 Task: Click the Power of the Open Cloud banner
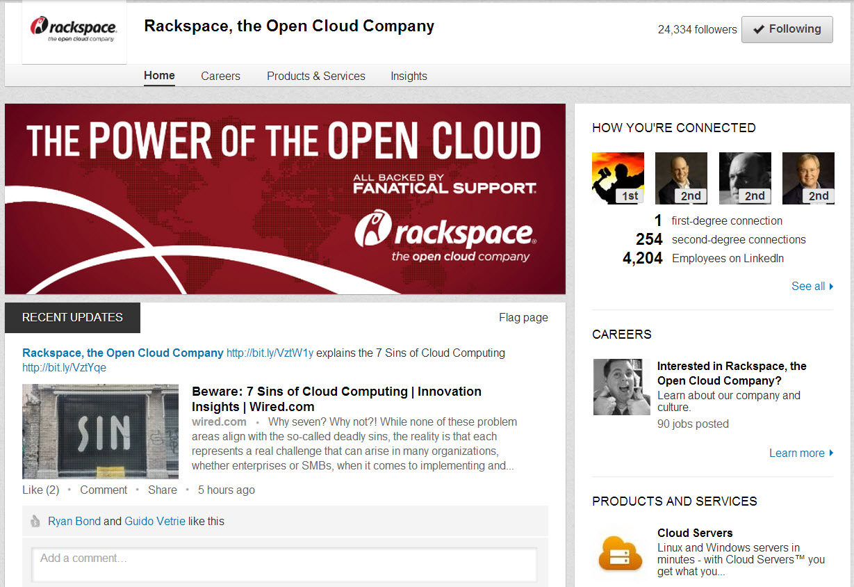point(285,199)
